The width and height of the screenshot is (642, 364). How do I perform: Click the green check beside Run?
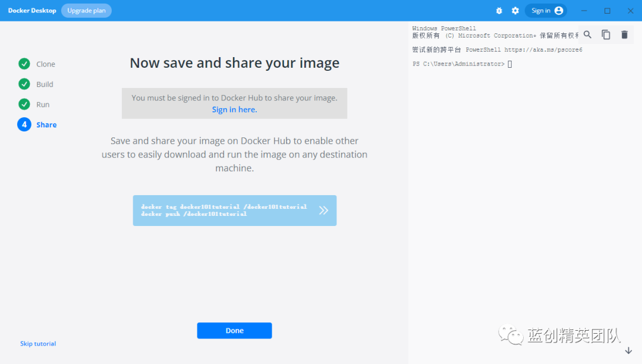pos(24,104)
